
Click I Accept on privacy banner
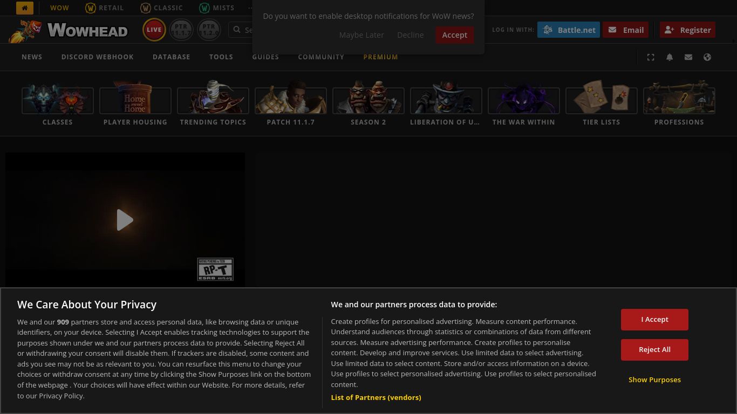click(654, 320)
